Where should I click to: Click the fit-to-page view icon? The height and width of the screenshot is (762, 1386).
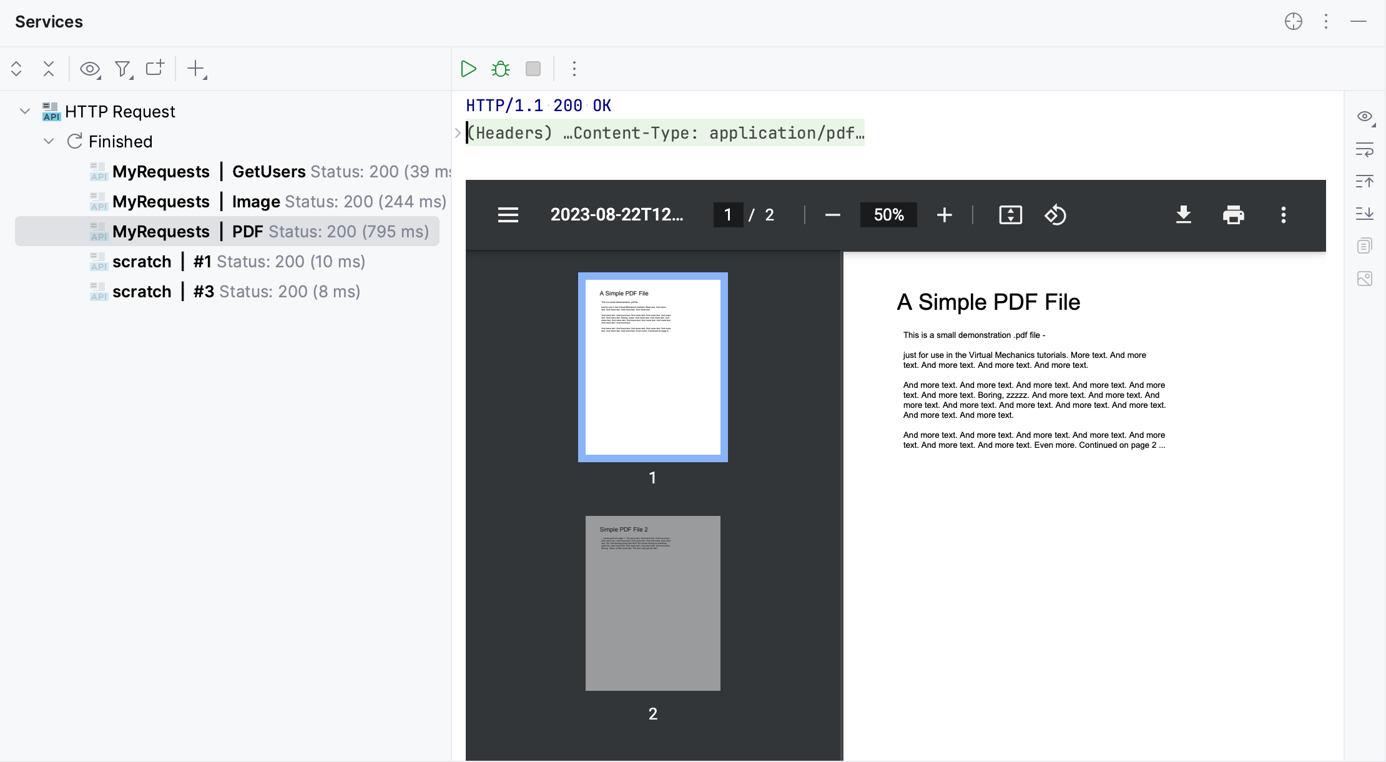tap(1011, 215)
